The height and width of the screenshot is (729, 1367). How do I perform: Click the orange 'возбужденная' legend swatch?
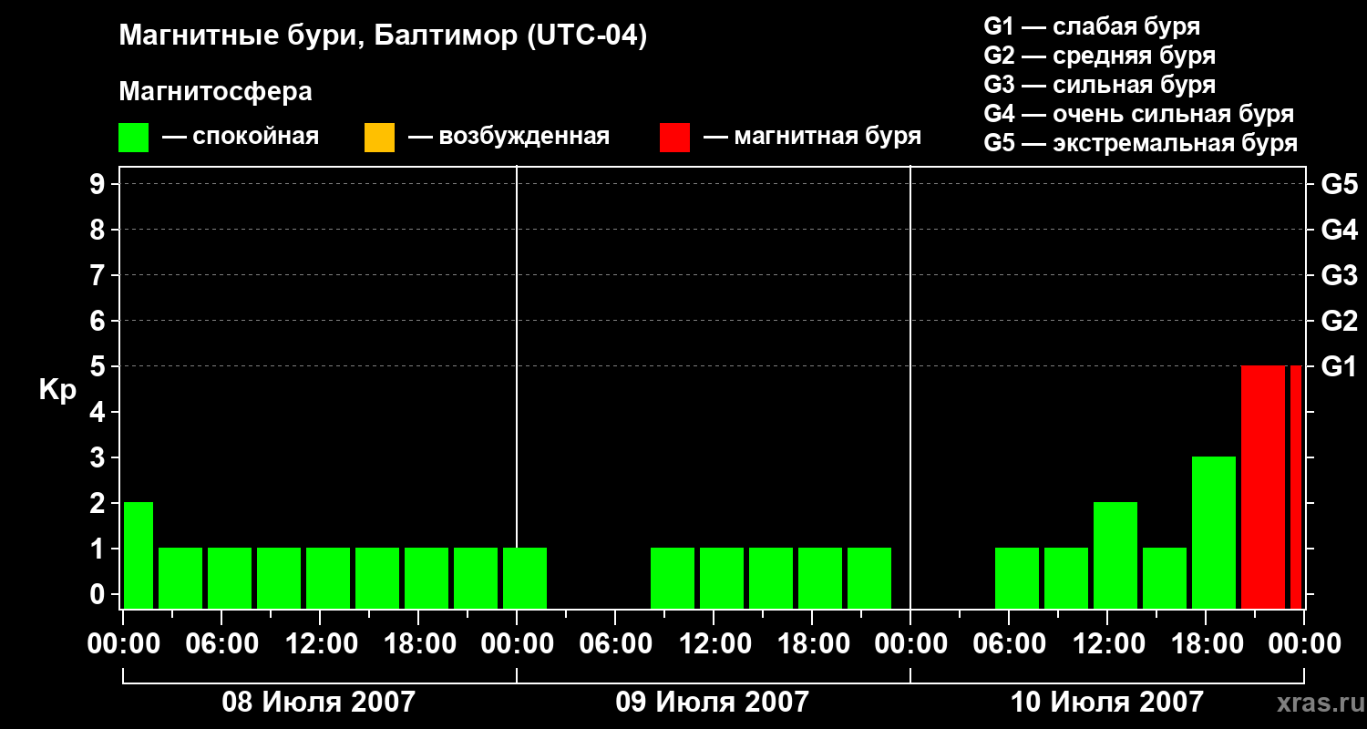tap(379, 138)
